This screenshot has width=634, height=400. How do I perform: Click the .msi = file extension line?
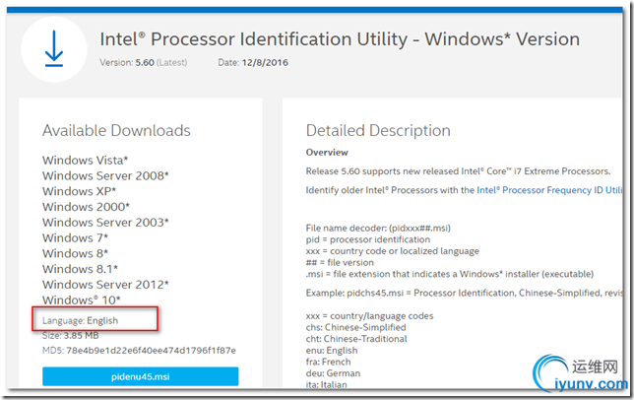(x=450, y=274)
